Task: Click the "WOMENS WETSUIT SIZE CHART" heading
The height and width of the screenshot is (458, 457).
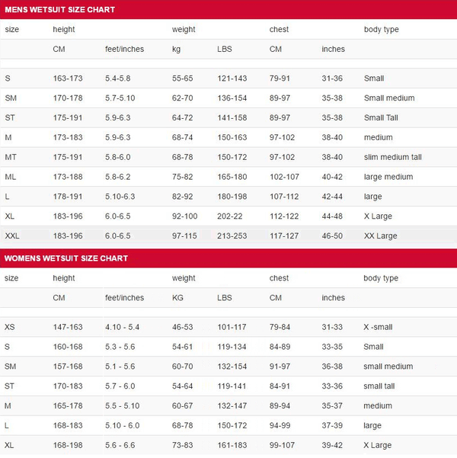Action: click(66, 258)
